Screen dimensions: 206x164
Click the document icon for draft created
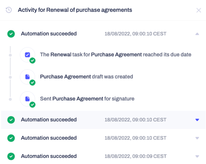pyautogui.click(x=27, y=77)
